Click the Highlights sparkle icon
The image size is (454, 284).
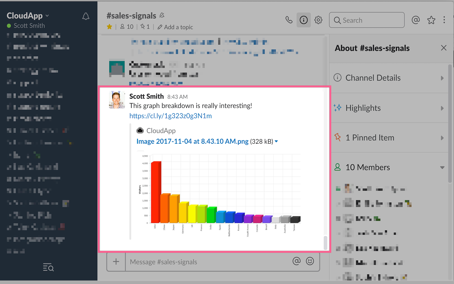click(337, 108)
